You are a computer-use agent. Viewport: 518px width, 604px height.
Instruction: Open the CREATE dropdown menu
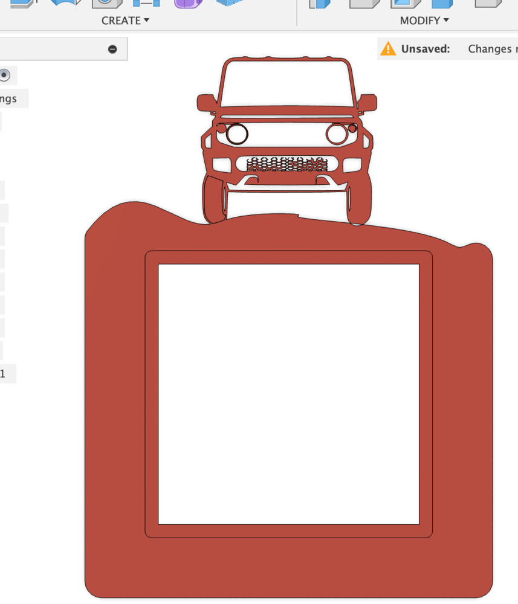125,21
